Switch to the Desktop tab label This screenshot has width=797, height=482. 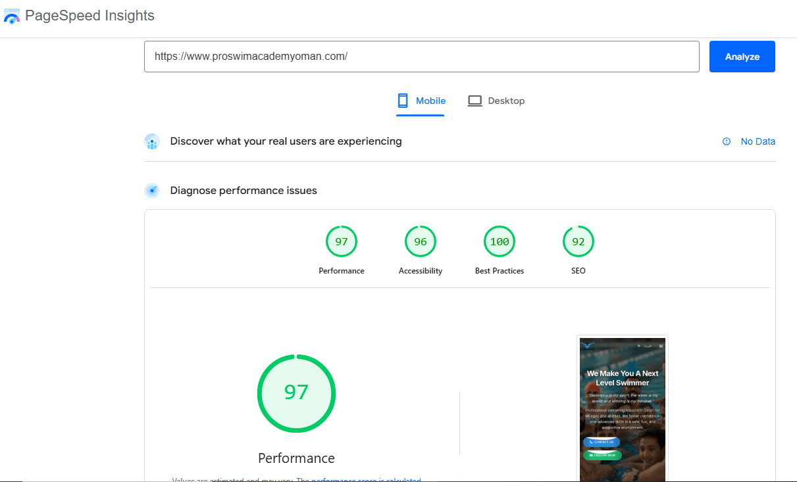(506, 101)
